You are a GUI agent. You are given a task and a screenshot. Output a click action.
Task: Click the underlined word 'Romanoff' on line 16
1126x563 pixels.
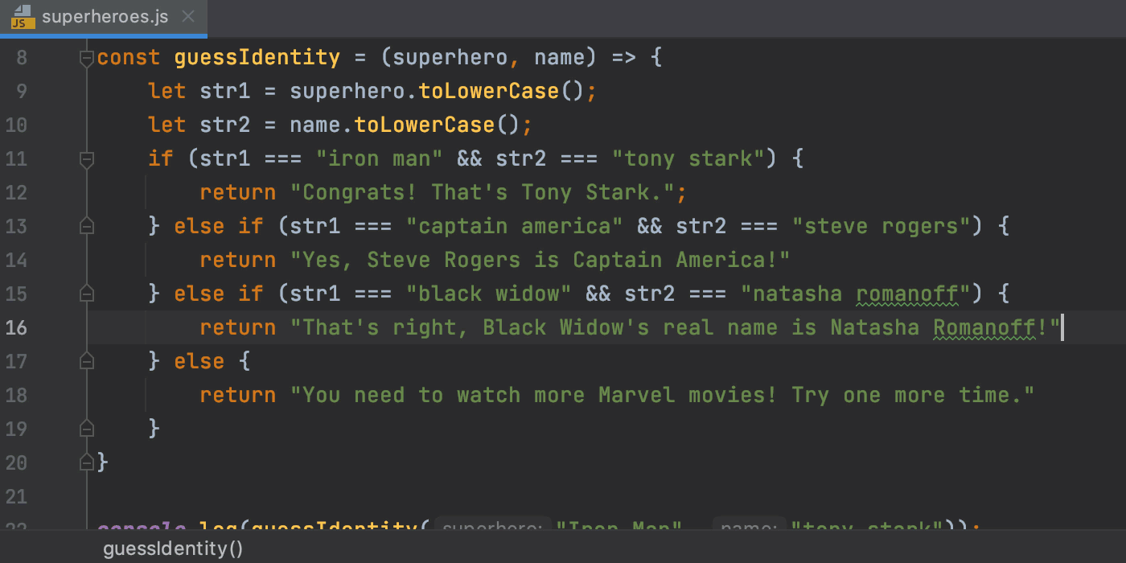984,328
